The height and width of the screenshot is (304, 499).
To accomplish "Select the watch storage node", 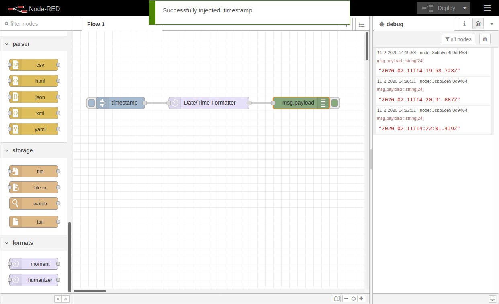I will pyautogui.click(x=34, y=203).
